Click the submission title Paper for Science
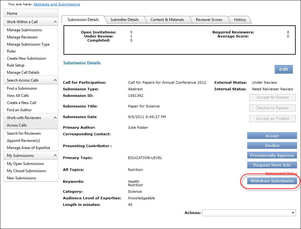 (x=144, y=106)
